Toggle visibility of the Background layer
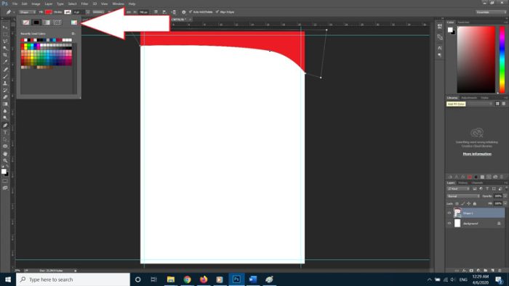Image resolution: width=509 pixels, height=286 pixels. pyautogui.click(x=449, y=223)
